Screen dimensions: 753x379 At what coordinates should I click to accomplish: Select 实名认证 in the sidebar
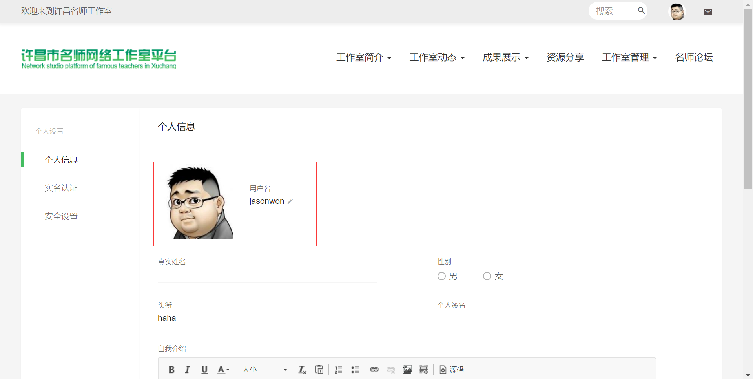click(61, 188)
